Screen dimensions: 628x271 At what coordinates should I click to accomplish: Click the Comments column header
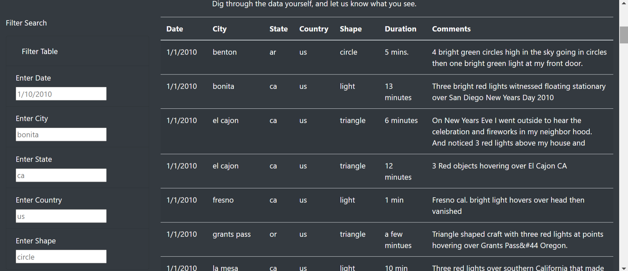451,29
